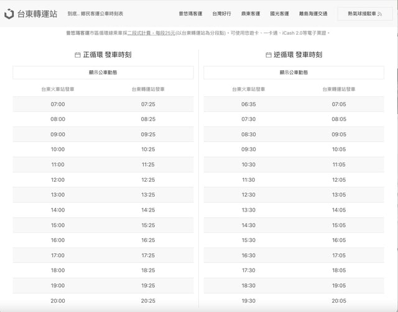Image resolution: width=398 pixels, height=312 pixels.
Task: Select 離島海運交通 navigation item
Action: tap(313, 13)
